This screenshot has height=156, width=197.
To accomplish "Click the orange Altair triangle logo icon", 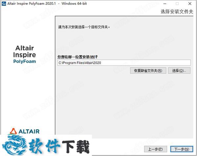I will [x=13, y=131].
